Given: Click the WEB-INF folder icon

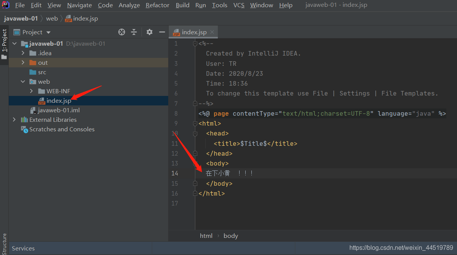Looking at the screenshot, I should pos(41,91).
